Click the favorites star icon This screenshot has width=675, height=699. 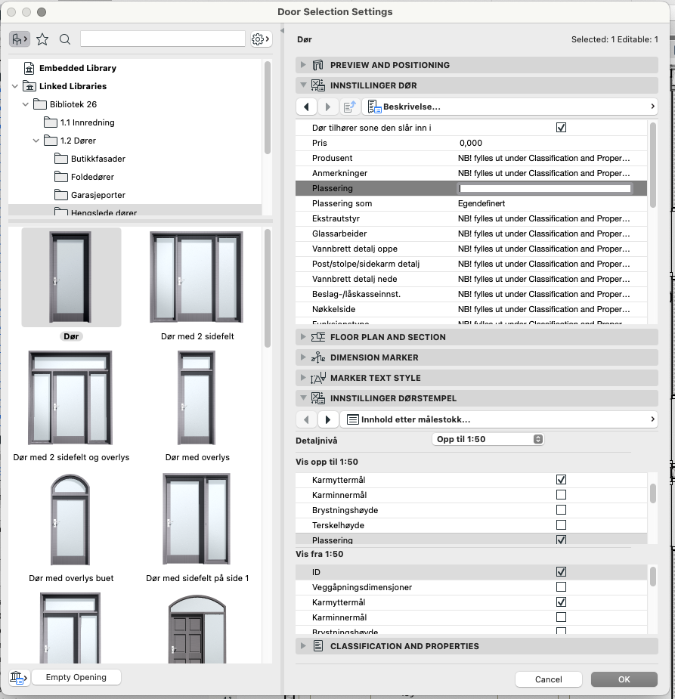(x=42, y=39)
